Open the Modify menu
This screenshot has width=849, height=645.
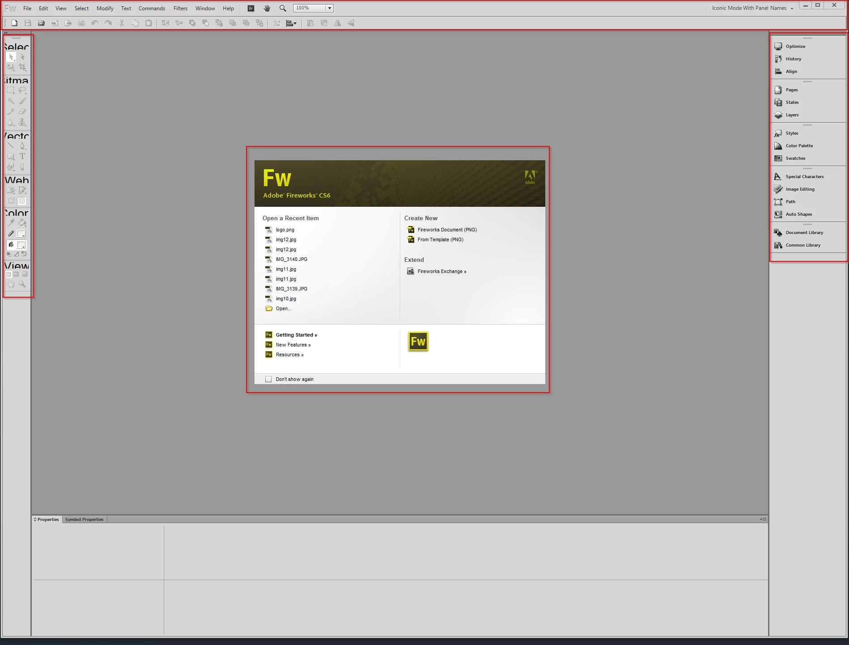tap(105, 8)
